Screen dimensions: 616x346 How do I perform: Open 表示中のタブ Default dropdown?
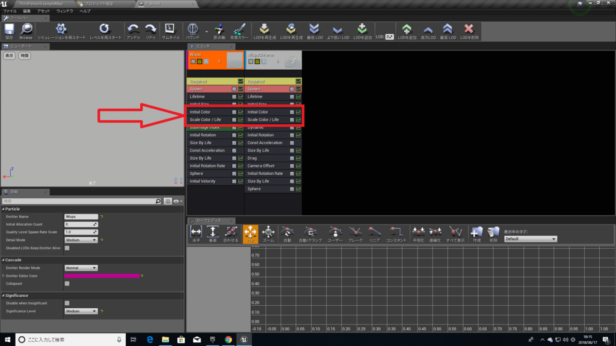click(x=531, y=239)
